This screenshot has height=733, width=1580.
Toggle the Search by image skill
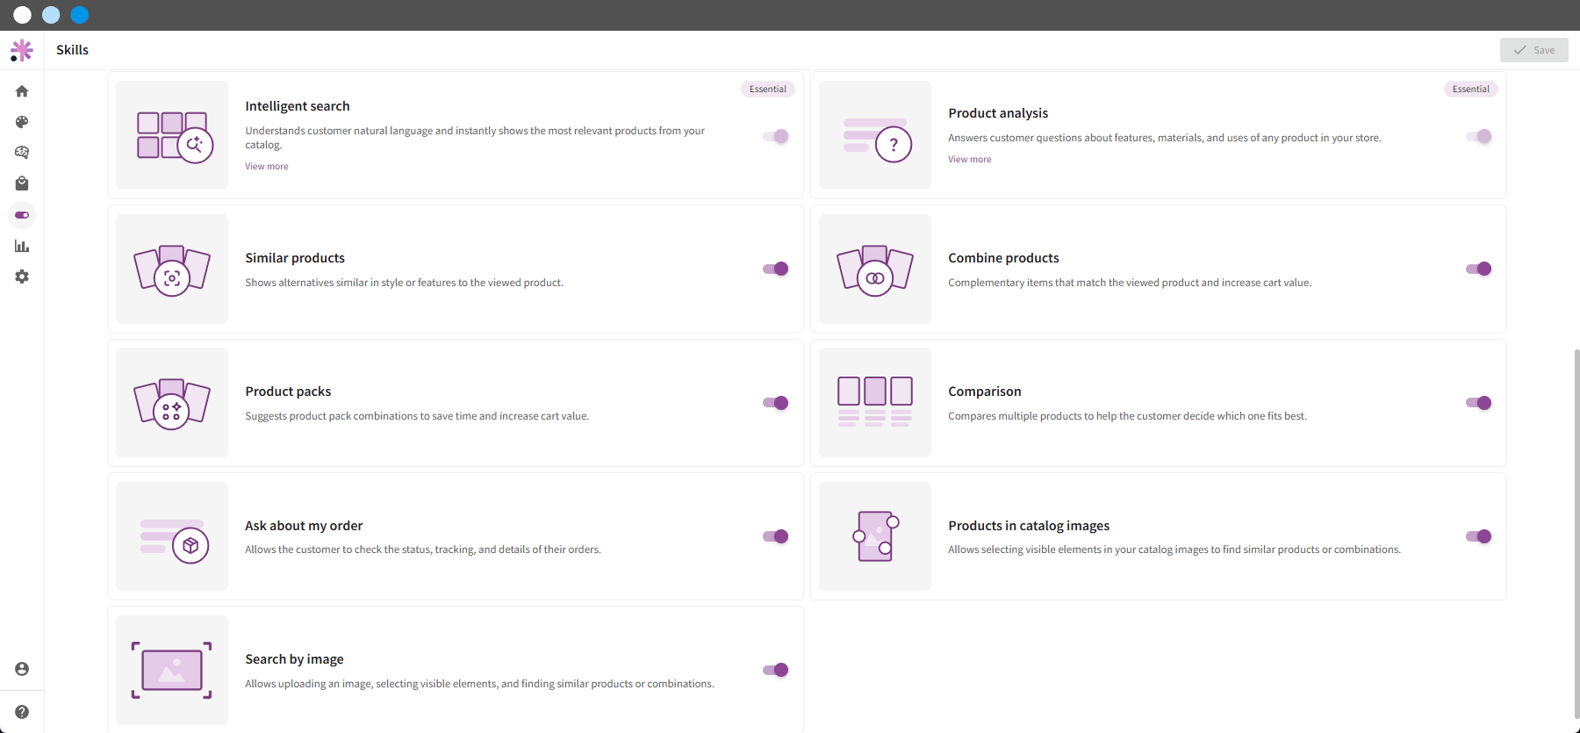pyautogui.click(x=776, y=670)
